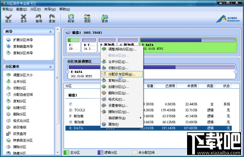244x157 pixels.
Task: Click the 已使用 column header
Action: coord(170,86)
